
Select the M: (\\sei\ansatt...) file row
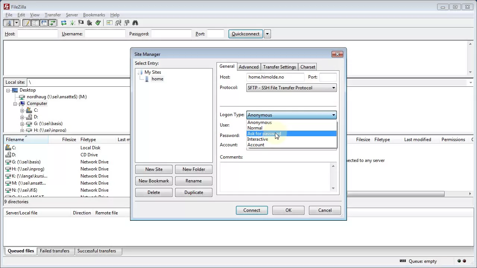pyautogui.click(x=67, y=183)
